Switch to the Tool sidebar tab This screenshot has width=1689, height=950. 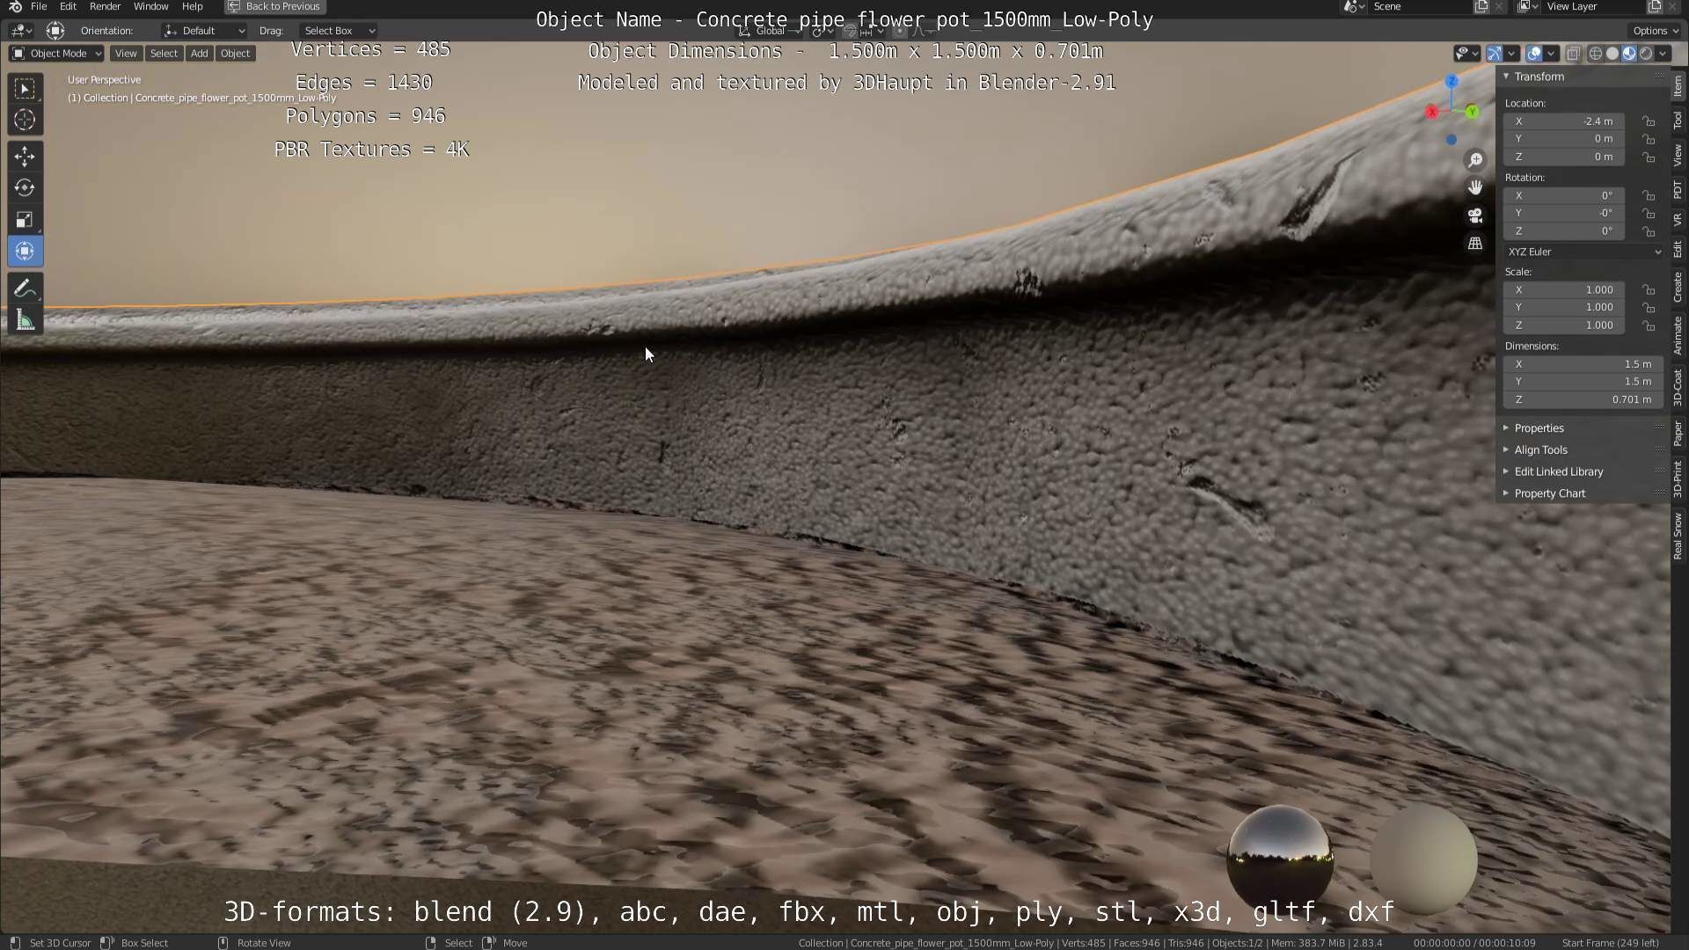point(1678,121)
